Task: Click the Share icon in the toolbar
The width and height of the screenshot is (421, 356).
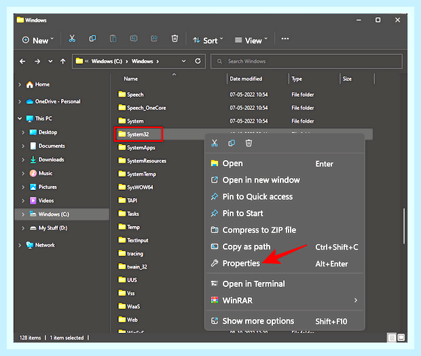Action: (x=154, y=39)
